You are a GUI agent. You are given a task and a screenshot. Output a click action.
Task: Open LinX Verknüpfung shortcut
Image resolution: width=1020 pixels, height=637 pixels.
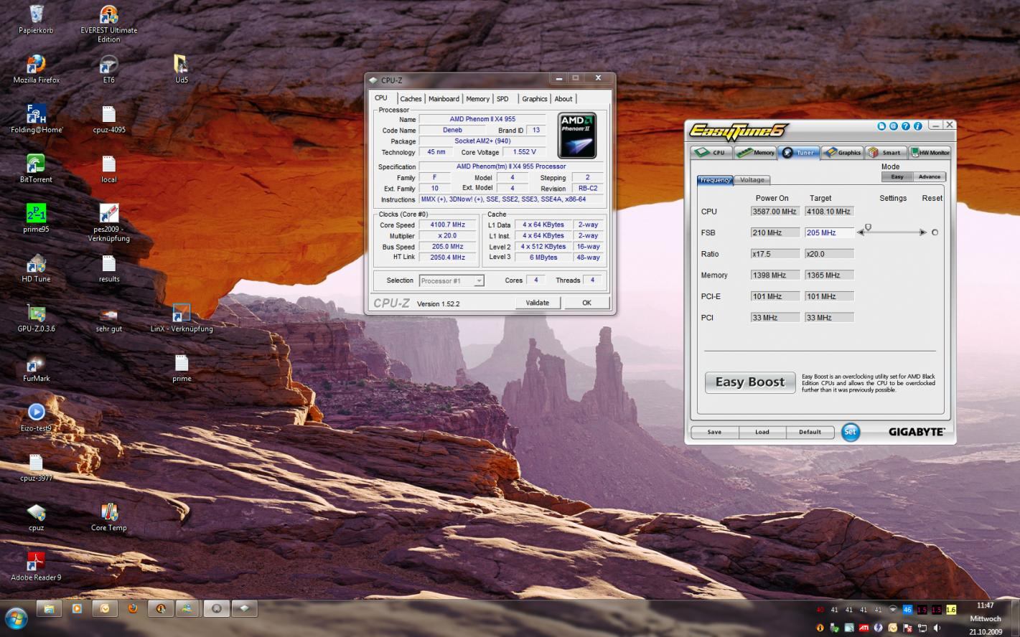pos(182,317)
